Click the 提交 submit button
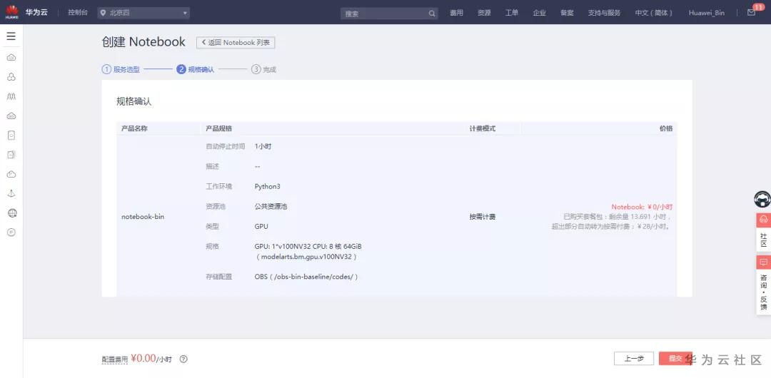This screenshot has width=771, height=378. (675, 358)
